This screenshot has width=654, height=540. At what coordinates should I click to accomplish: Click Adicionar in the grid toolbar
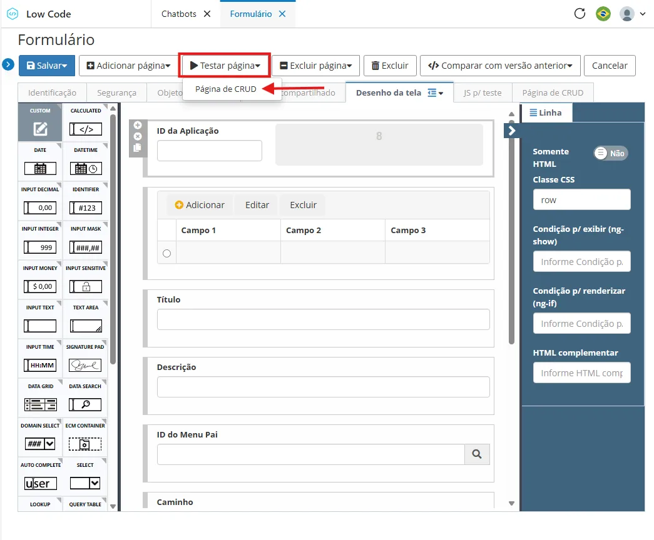coord(200,205)
